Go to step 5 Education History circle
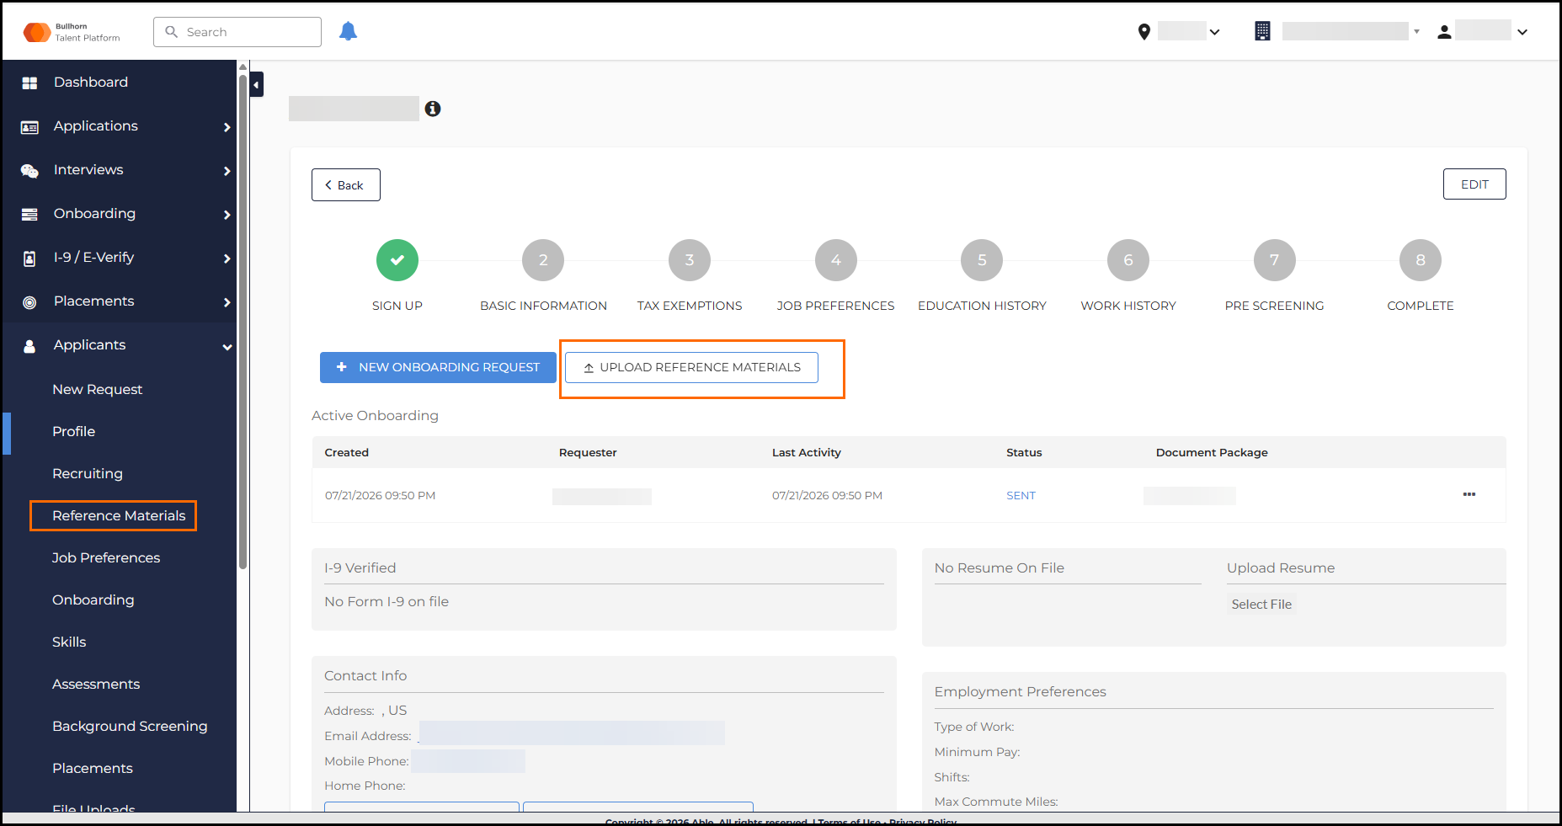This screenshot has height=826, width=1562. click(982, 260)
